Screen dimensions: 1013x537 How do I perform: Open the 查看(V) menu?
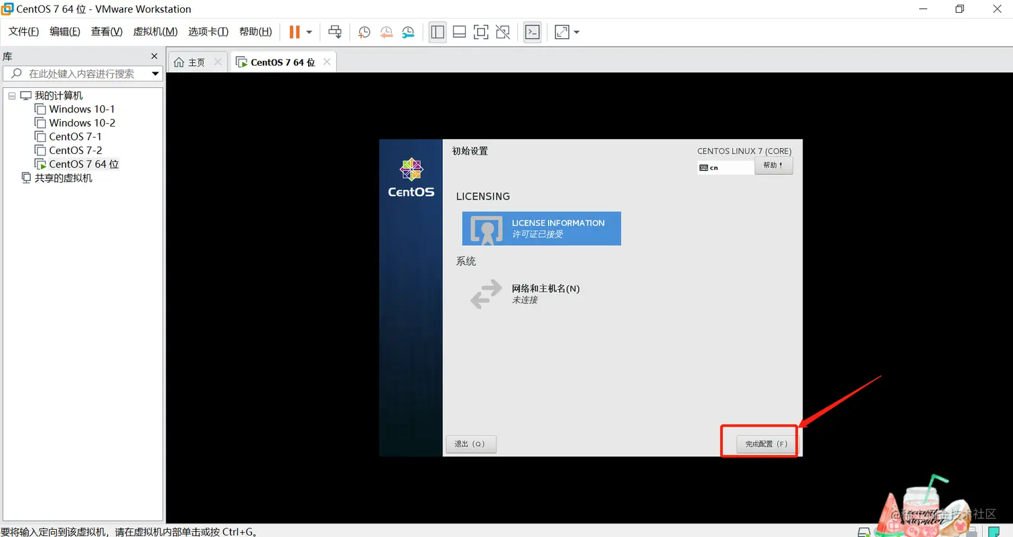point(107,31)
